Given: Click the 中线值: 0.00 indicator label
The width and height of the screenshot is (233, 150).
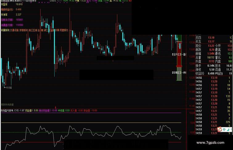Looking at the screenshot, I should [64, 111].
